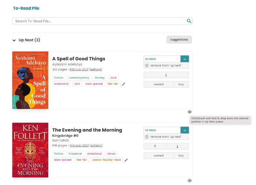Click emotional tag on A Spell of Good Things

[61, 84]
